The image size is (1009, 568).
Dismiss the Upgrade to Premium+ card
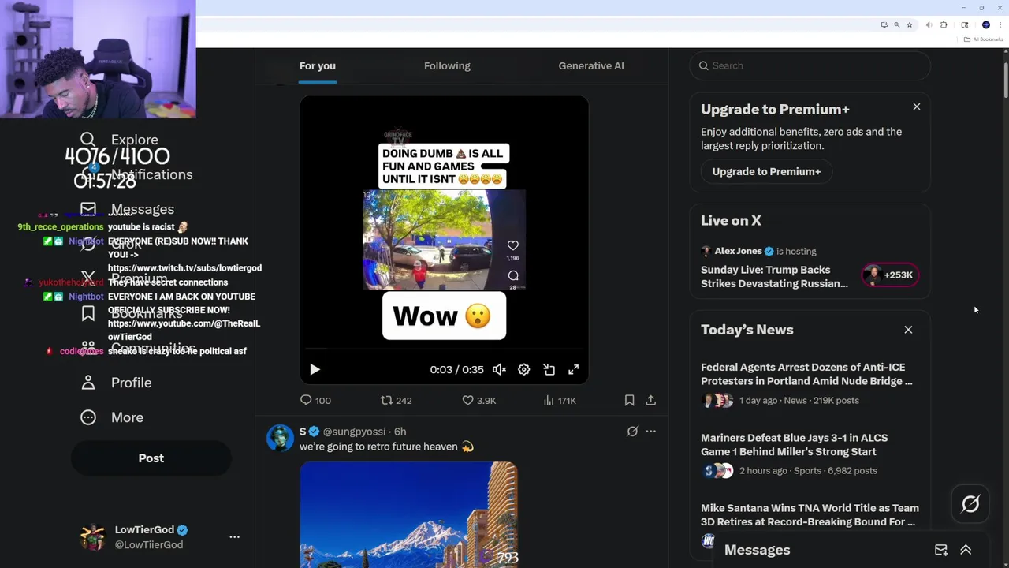tap(917, 106)
